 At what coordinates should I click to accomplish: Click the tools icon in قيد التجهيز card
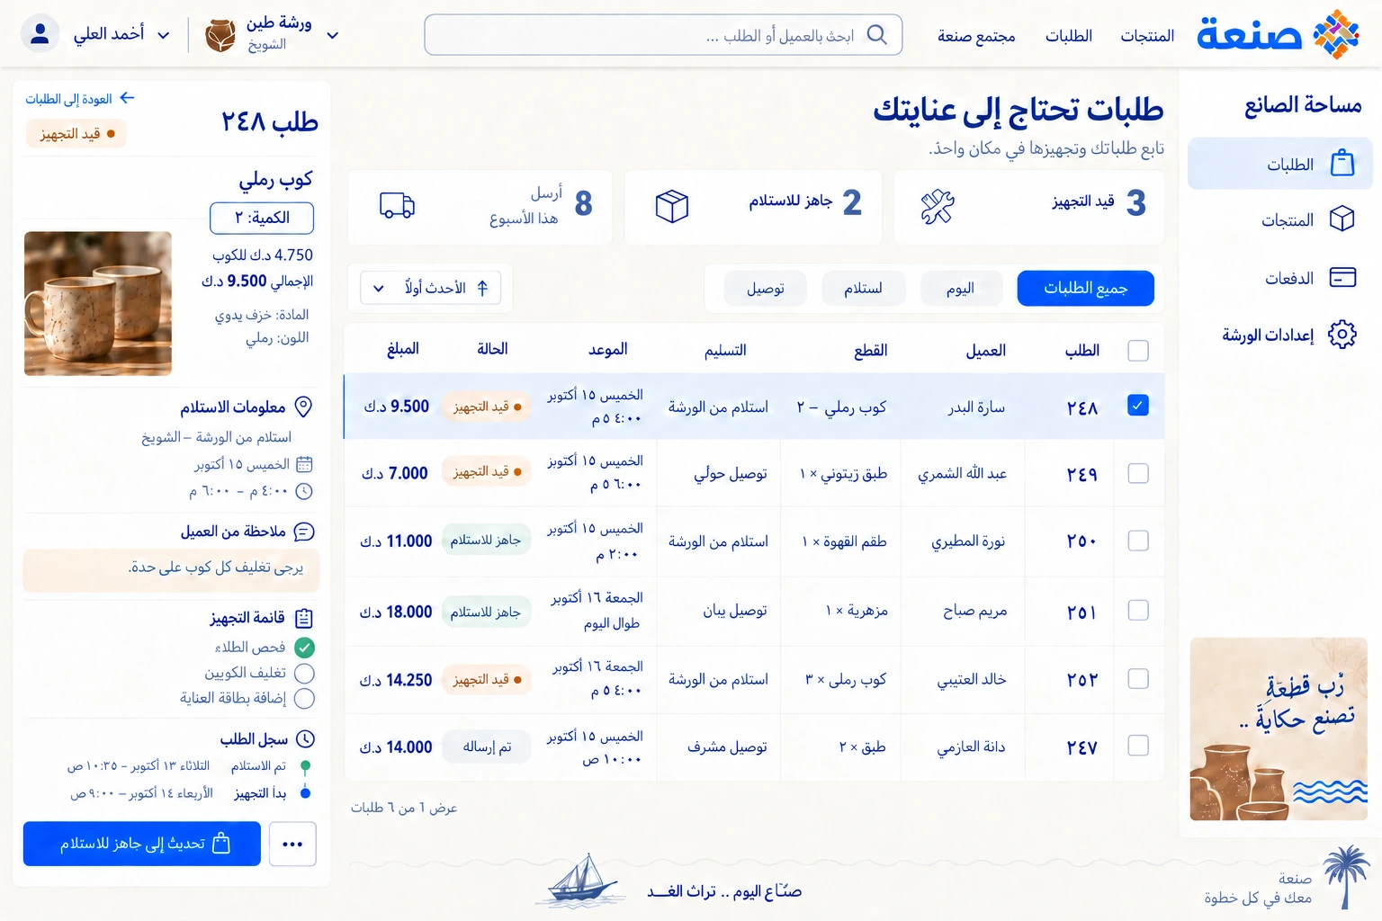point(938,207)
